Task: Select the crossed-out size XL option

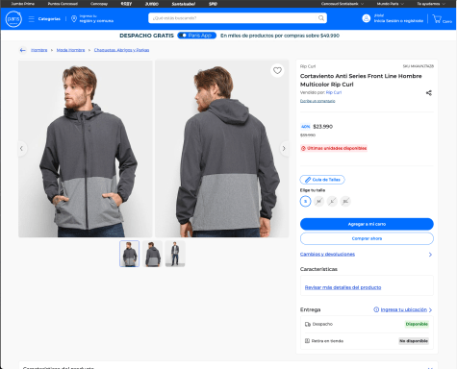Action: [x=345, y=201]
